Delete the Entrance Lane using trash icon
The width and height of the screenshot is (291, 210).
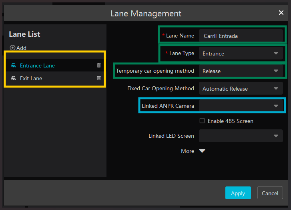(99, 65)
